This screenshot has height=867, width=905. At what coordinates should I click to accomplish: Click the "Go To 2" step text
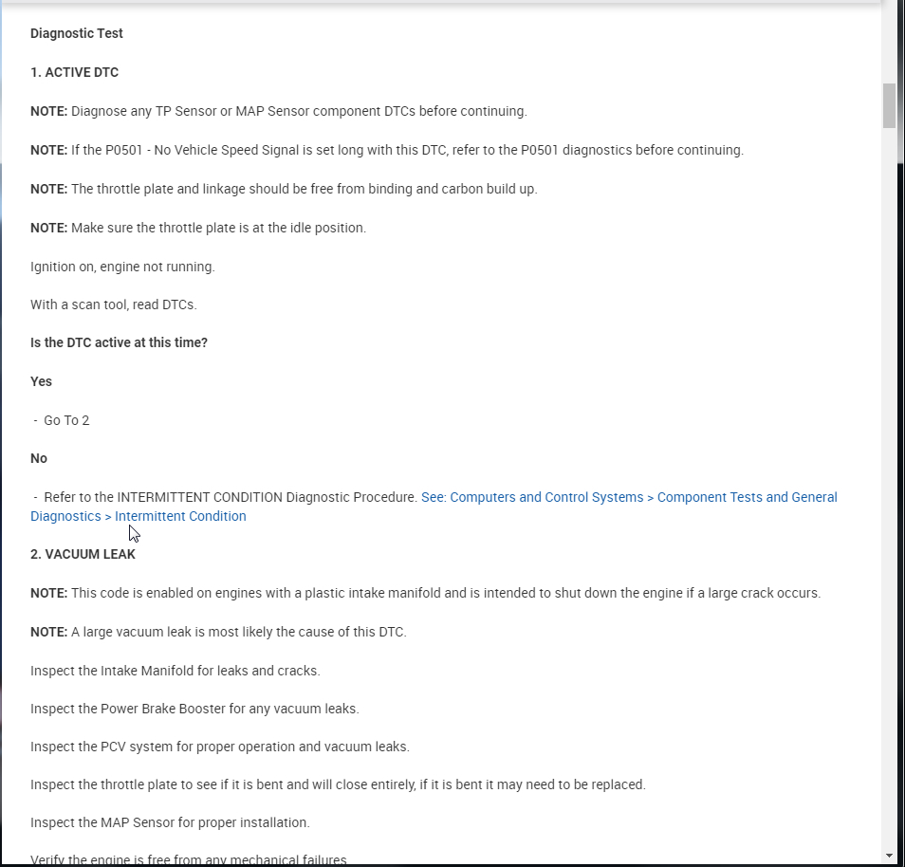(x=66, y=420)
